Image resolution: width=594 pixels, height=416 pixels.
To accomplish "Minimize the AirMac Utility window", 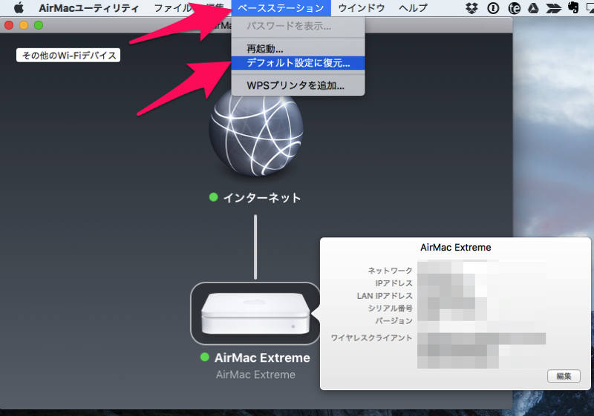I will 24,25.
